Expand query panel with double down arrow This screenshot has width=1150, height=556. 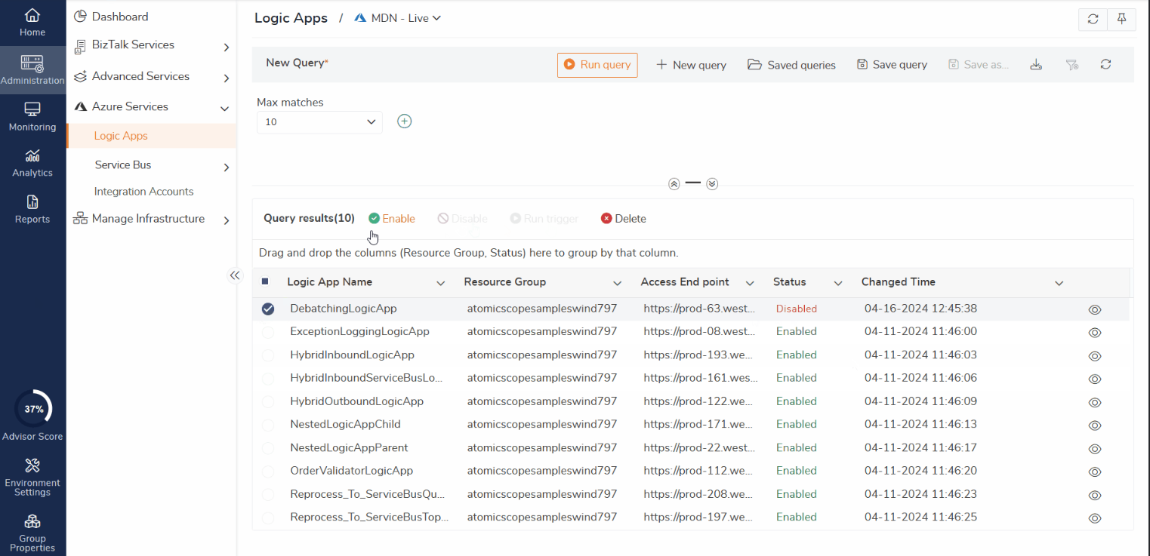click(712, 184)
